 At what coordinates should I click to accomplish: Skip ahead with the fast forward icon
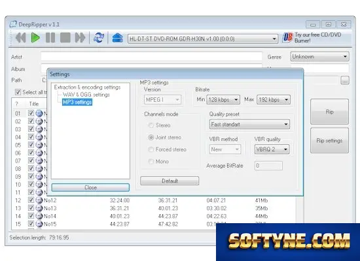(80, 38)
